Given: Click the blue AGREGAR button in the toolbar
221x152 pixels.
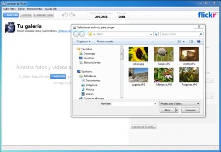Looking at the screenshot, I should click(11, 15).
